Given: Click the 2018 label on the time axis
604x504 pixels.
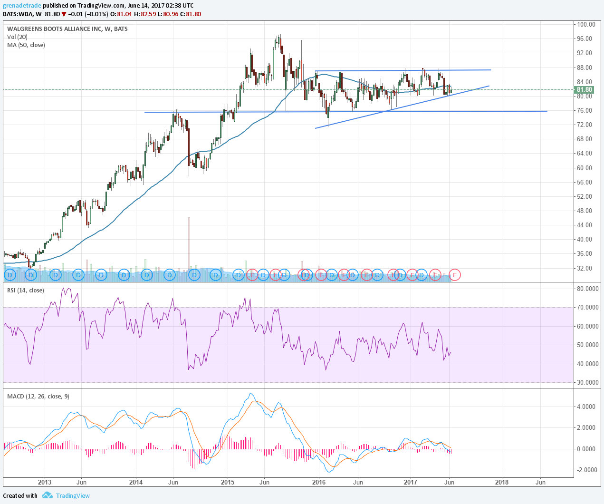Looking at the screenshot, I should [502, 482].
